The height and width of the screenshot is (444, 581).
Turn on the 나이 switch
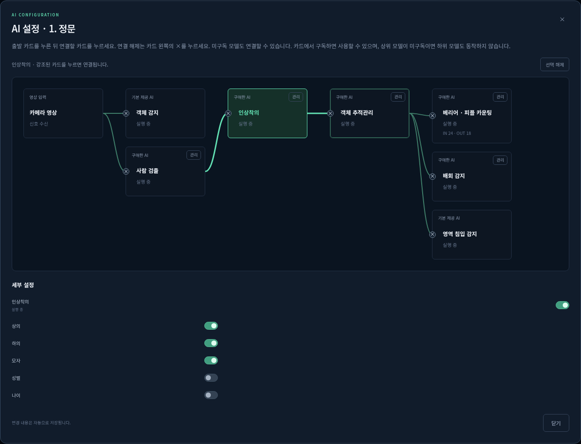(211, 395)
